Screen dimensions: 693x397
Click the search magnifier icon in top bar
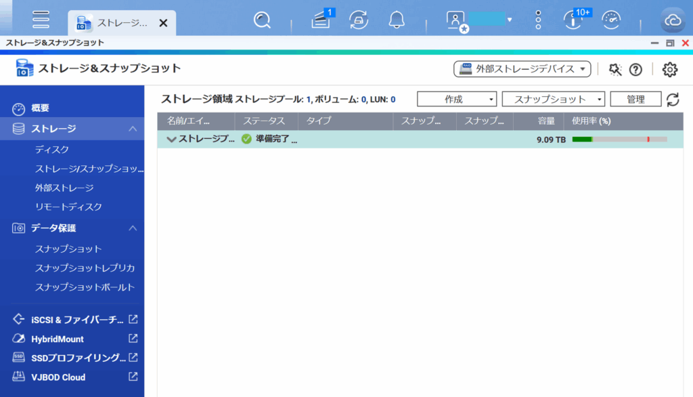[x=262, y=20]
